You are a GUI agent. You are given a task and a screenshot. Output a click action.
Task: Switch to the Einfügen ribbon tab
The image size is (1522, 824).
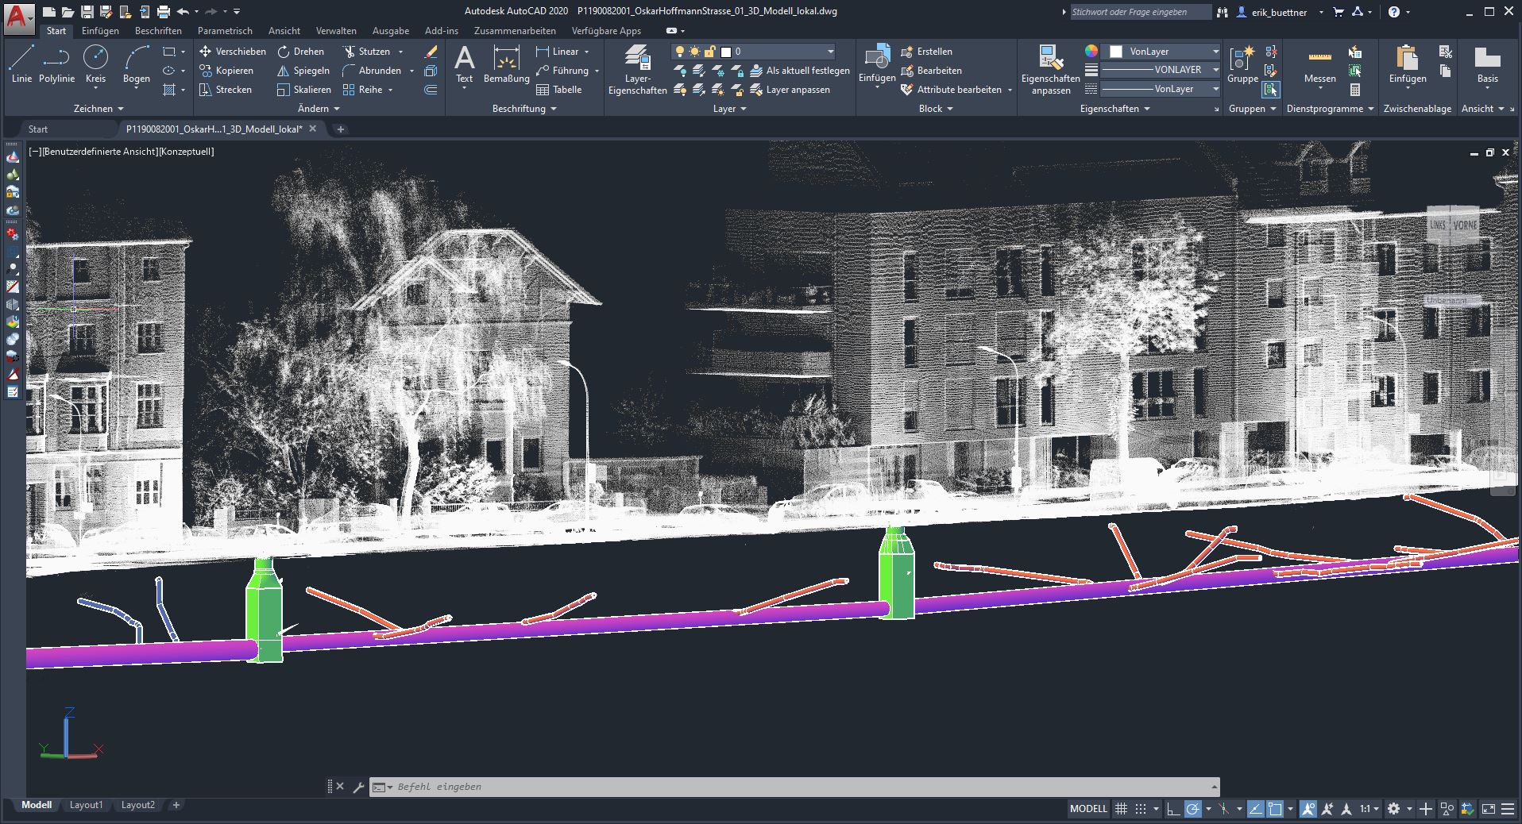coord(100,31)
